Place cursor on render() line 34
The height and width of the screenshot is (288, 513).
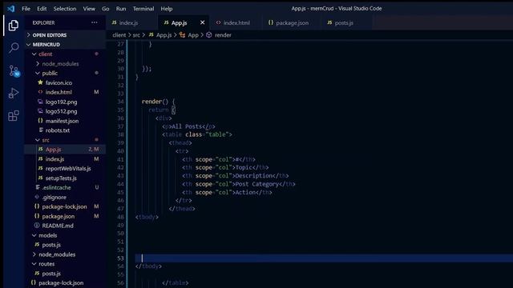point(159,102)
